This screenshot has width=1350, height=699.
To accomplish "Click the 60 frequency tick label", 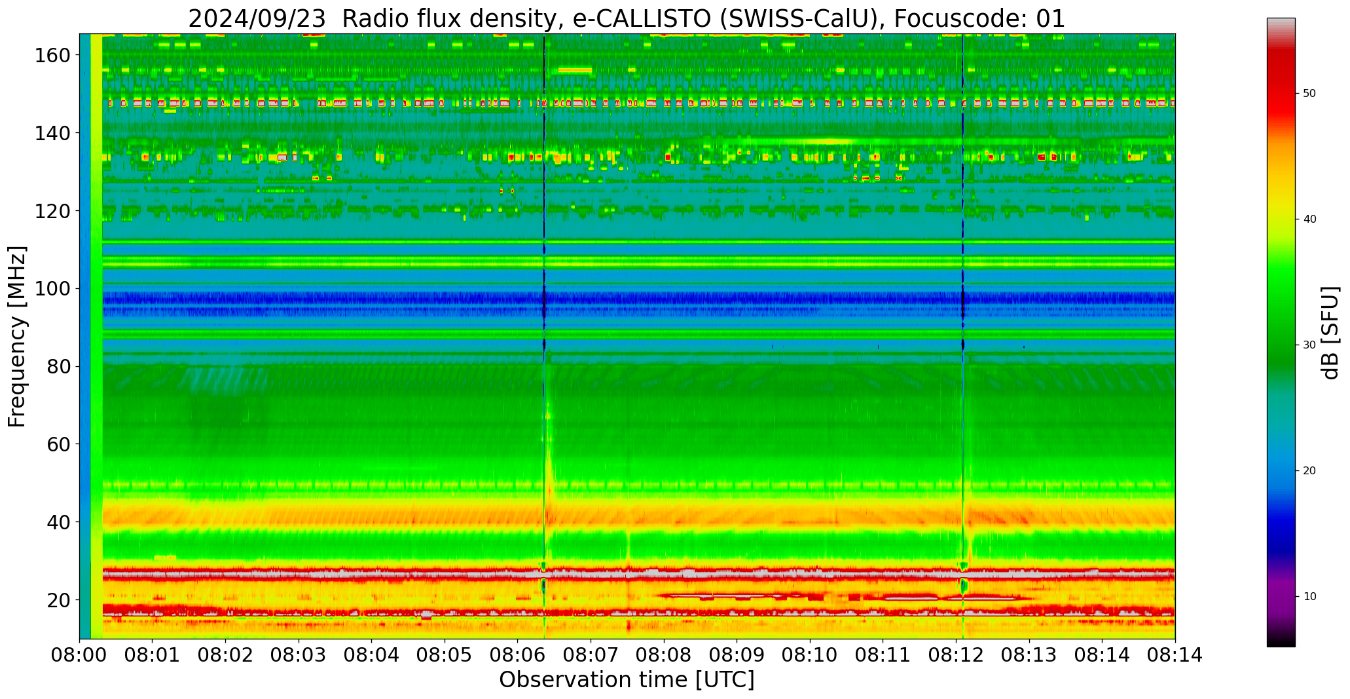I will point(58,444).
